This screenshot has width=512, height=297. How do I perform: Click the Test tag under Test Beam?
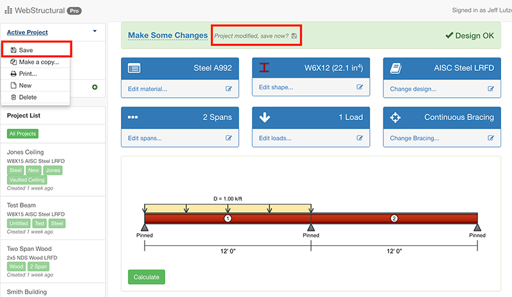coord(40,224)
